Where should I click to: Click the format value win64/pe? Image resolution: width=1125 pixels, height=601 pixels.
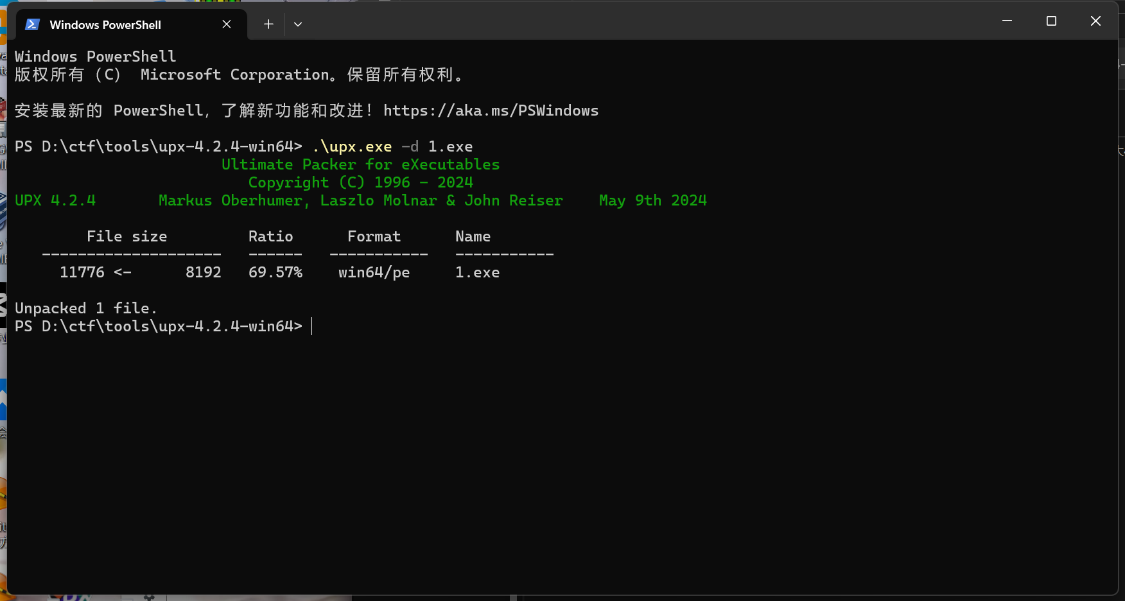(x=374, y=272)
